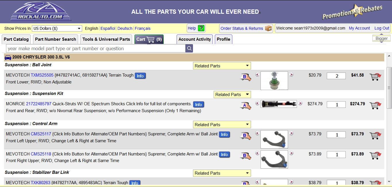Switch language to Français

tap(142, 28)
